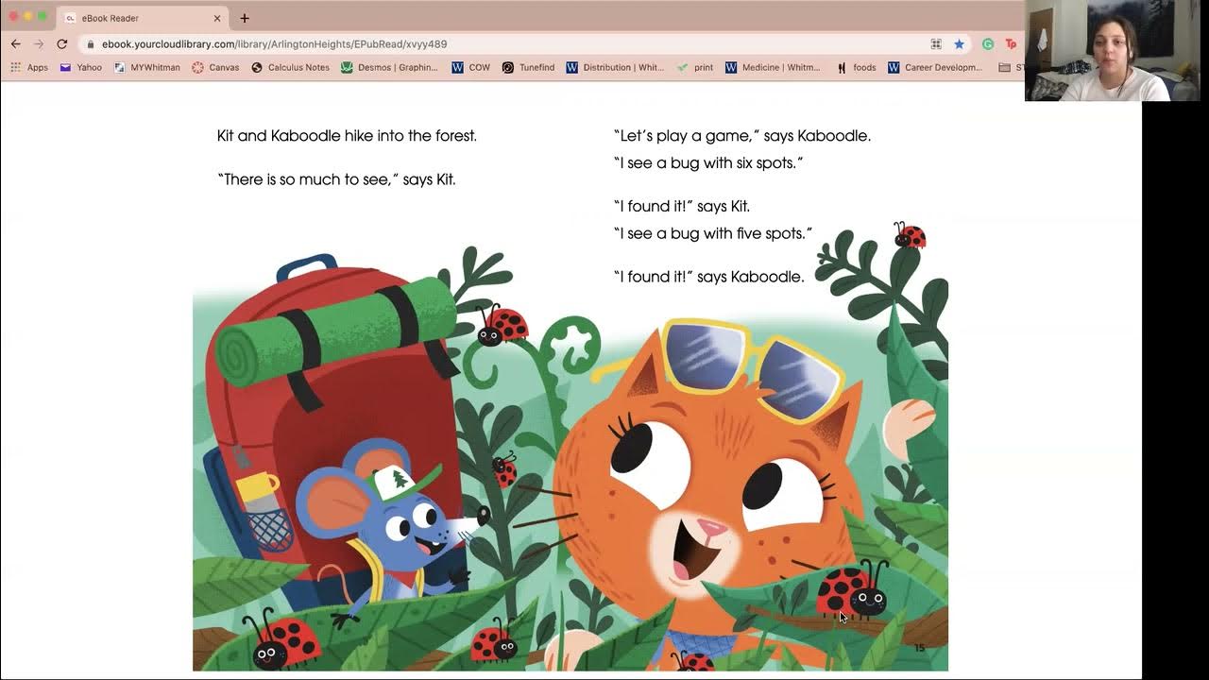Click the red macOS close window button
Image resolution: width=1209 pixels, height=680 pixels.
[13, 17]
